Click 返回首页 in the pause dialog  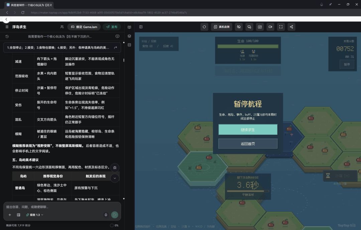(248, 144)
